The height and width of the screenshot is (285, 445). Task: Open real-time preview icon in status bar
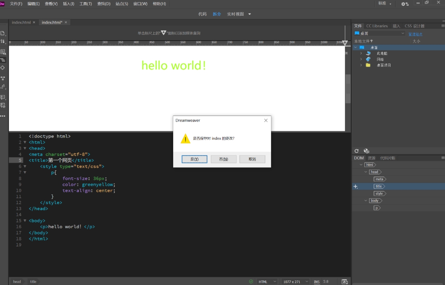[345, 282]
